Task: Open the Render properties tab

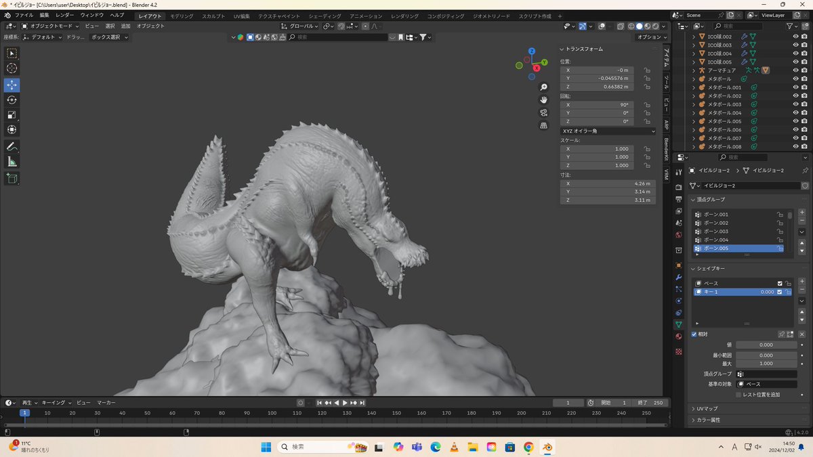Action: tap(678, 186)
